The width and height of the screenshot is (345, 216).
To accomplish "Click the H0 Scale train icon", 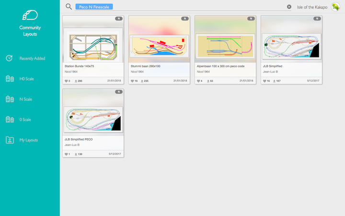I will point(9,79).
